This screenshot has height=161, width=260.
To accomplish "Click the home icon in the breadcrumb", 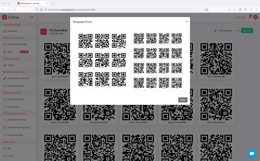I will point(215,30).
